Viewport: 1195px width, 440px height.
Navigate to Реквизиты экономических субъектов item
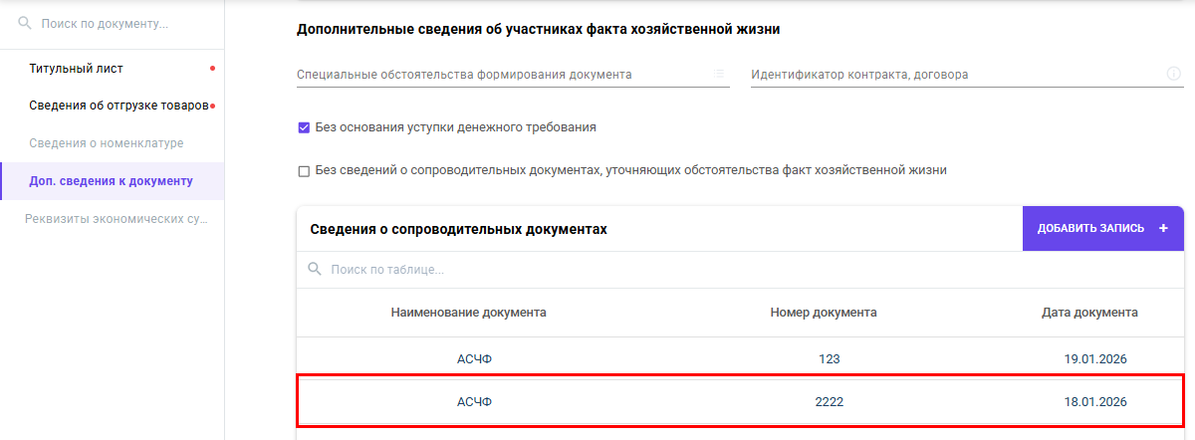tap(116, 218)
